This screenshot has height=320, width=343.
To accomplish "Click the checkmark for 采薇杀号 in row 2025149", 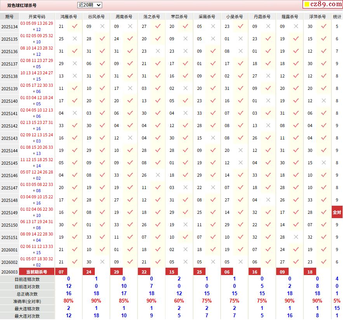I will 213,212.
